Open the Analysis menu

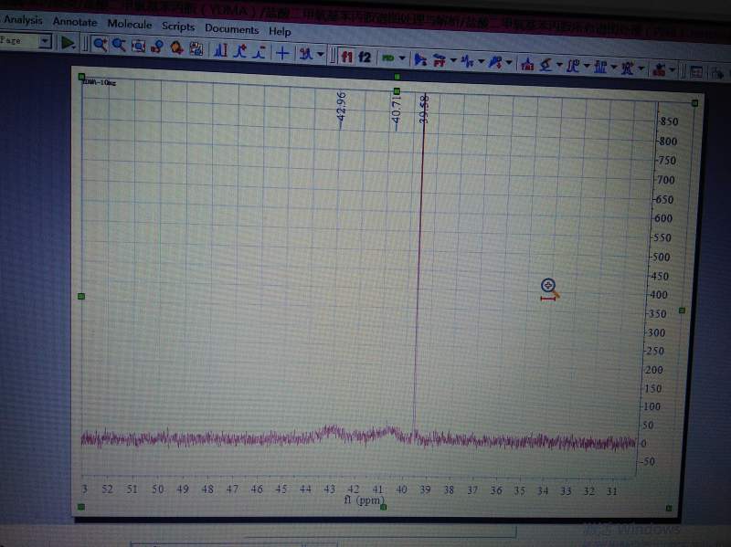[23, 20]
